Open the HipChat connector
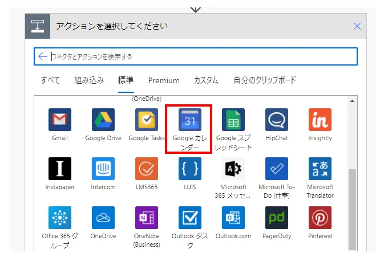The image size is (388, 261). [x=277, y=120]
